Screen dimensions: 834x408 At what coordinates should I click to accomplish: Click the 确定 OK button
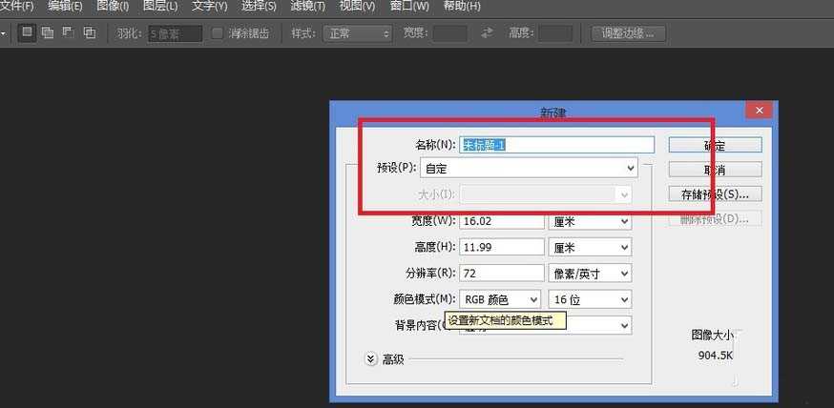point(715,146)
